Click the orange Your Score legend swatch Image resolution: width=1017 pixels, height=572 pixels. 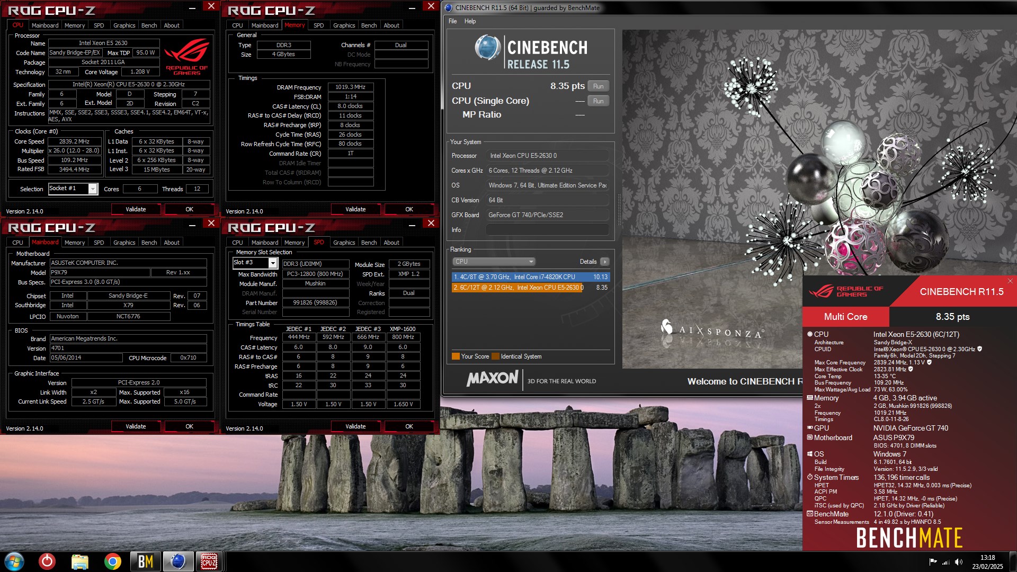456,356
